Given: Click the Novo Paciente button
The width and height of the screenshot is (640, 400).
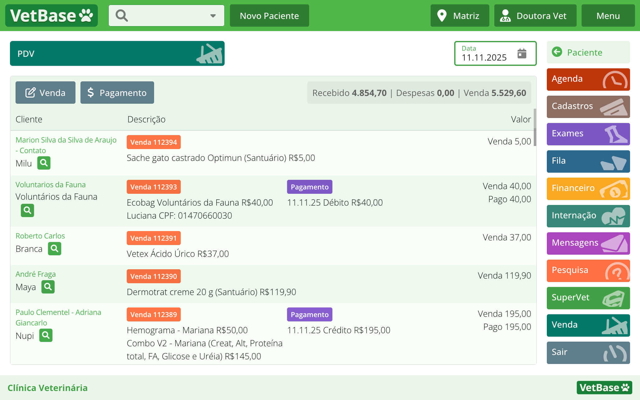Looking at the screenshot, I should click(269, 16).
